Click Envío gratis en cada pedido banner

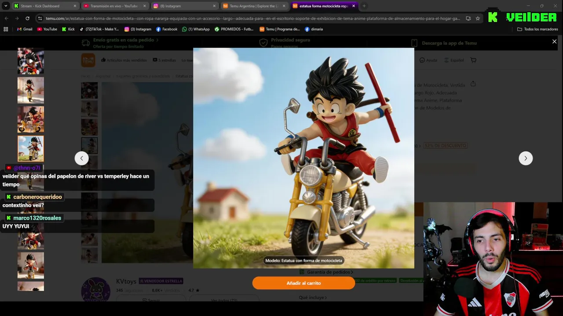(x=120, y=43)
